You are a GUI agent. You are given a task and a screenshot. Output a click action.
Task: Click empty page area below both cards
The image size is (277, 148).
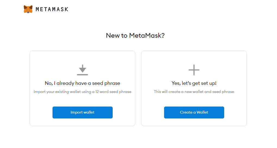[x=138, y=137]
